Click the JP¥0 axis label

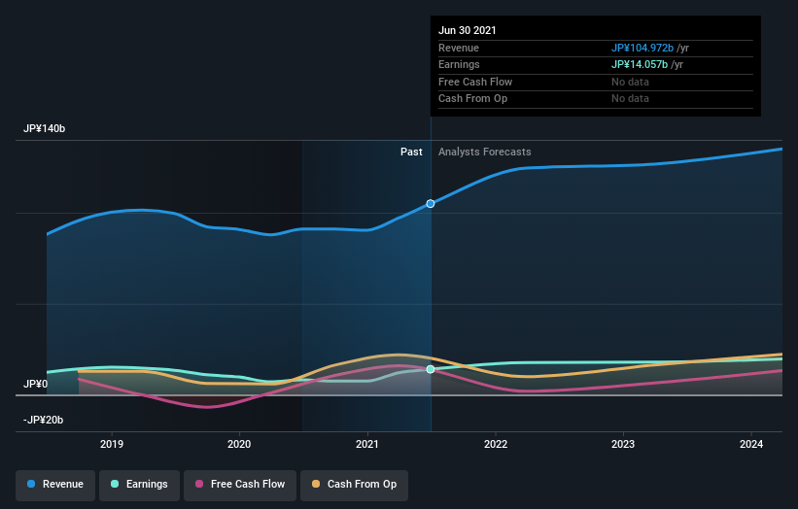pyautogui.click(x=36, y=384)
